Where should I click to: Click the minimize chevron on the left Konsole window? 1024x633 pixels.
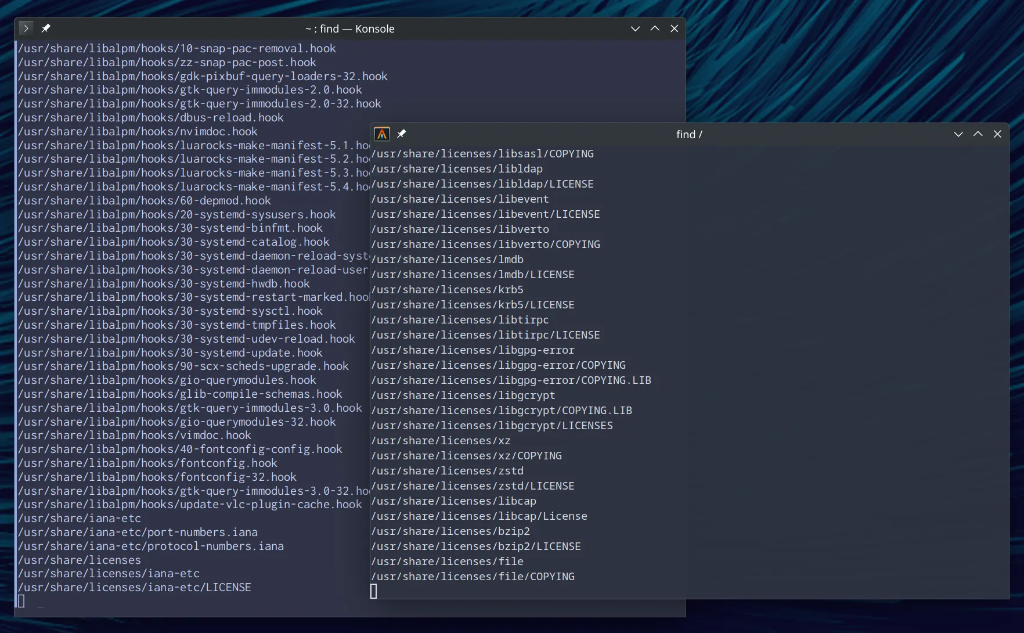(x=635, y=28)
